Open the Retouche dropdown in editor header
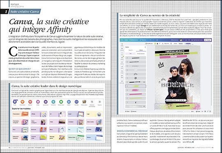 [x=143, y=40]
